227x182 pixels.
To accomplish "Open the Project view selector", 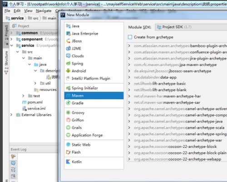I will tap(20, 26).
